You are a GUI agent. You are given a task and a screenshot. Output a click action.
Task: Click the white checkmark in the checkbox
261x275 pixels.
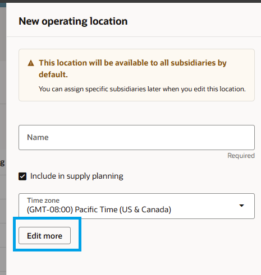22,176
